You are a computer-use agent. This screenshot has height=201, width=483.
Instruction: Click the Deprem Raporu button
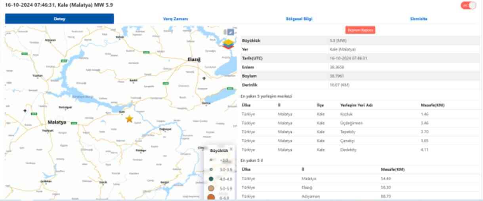point(360,30)
